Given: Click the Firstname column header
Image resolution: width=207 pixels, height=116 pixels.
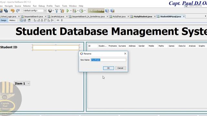Looking at the screenshot, I should 113,46.
